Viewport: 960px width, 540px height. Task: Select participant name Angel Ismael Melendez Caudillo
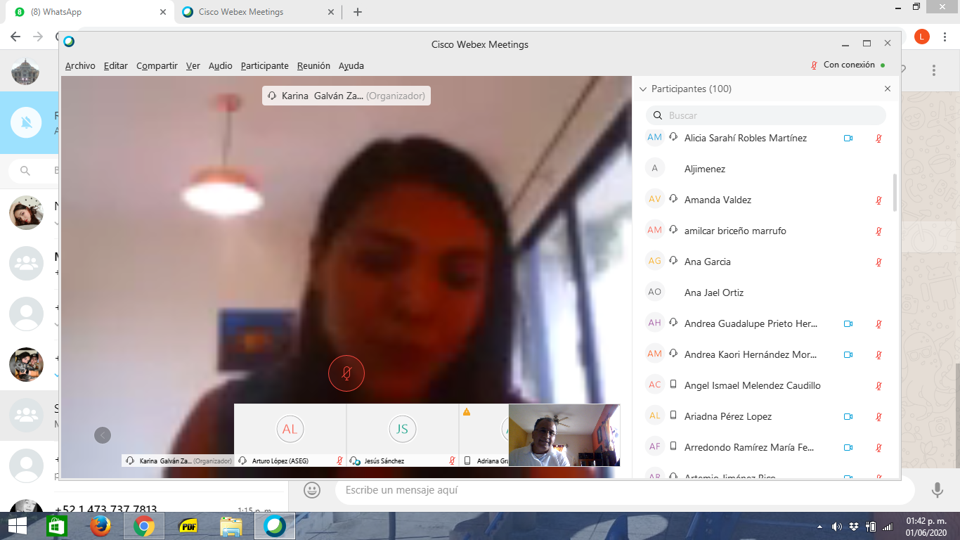tap(753, 385)
